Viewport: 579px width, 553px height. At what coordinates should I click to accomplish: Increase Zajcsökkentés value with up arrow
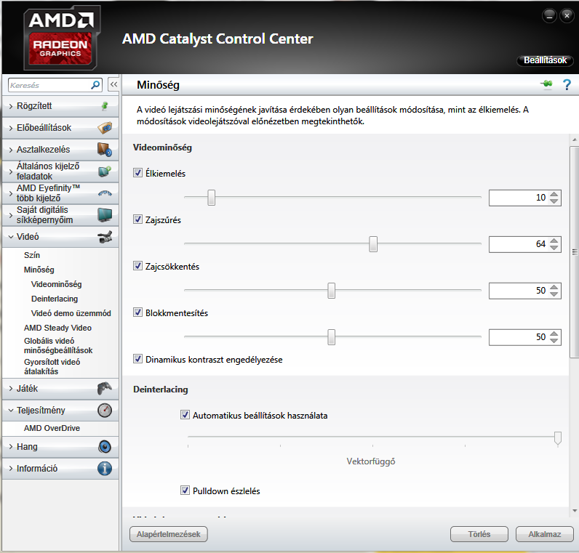(554, 287)
